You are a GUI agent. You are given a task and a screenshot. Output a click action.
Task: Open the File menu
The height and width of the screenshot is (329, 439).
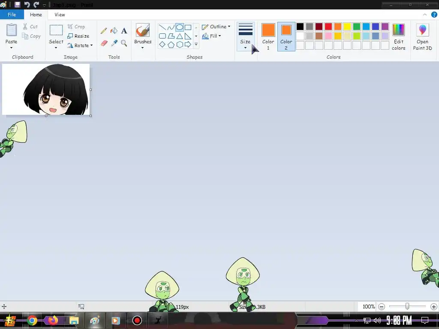(12, 15)
